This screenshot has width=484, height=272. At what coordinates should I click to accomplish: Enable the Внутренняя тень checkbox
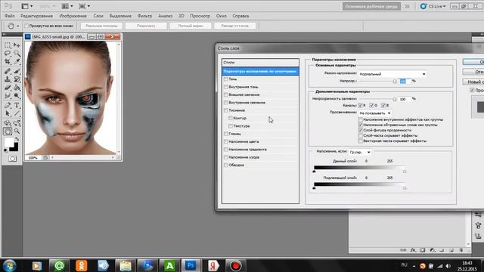[x=226, y=87]
